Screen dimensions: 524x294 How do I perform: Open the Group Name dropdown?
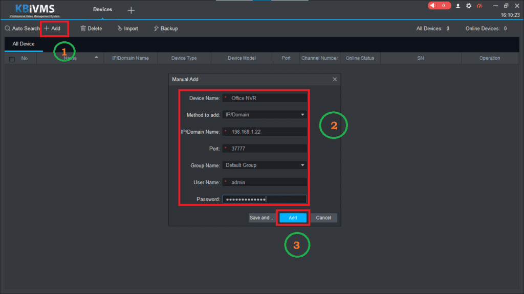[265, 165]
